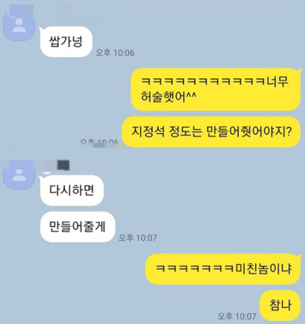Click the 오후 10:07 timestamp beside 참나

click(237, 316)
